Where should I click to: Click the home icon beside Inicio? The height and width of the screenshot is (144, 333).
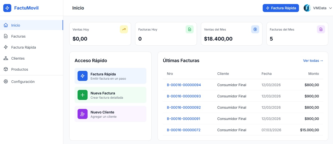coord(6,25)
